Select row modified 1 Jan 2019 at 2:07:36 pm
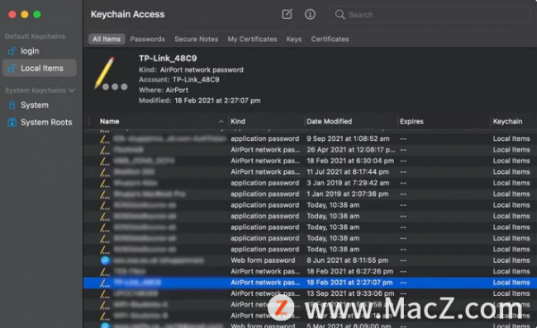The width and height of the screenshot is (537, 328). tap(310, 194)
